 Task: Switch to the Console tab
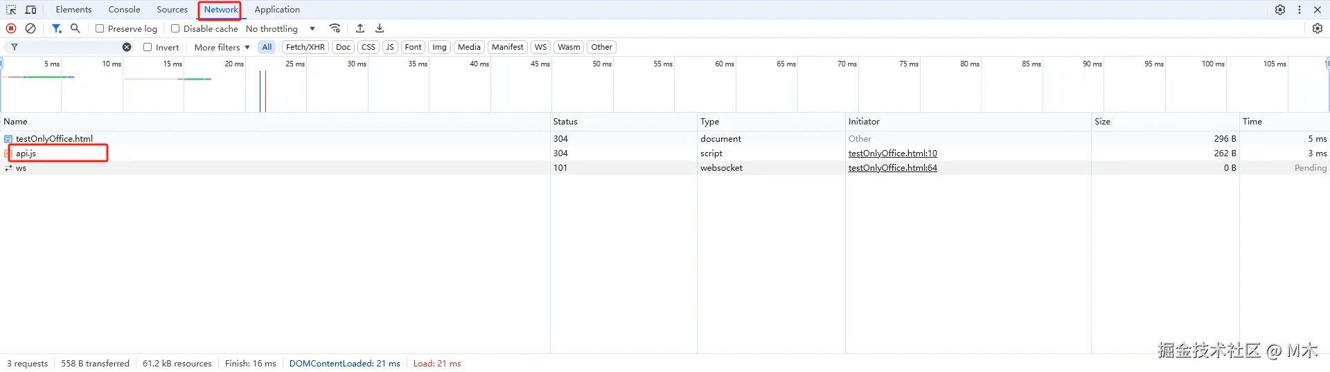(125, 10)
